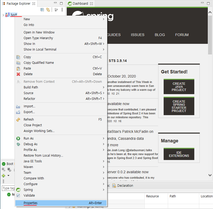Viewport: 213px width, 209px height.
Task: Toggle Link with Editor icon
Action: coord(48,10)
